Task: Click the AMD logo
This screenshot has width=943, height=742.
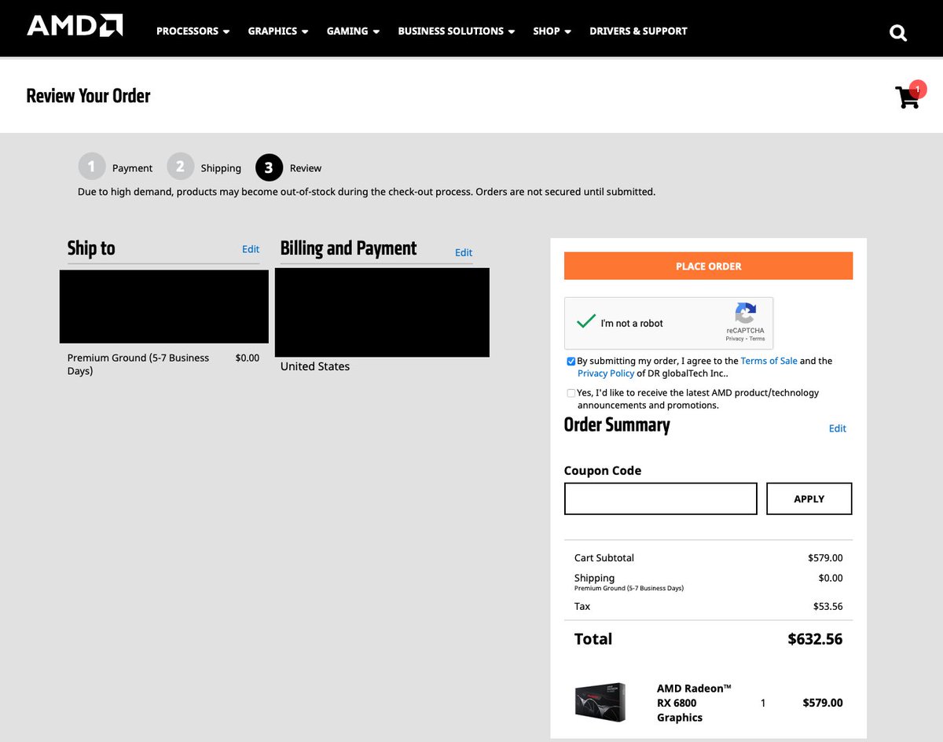Action: (x=75, y=26)
